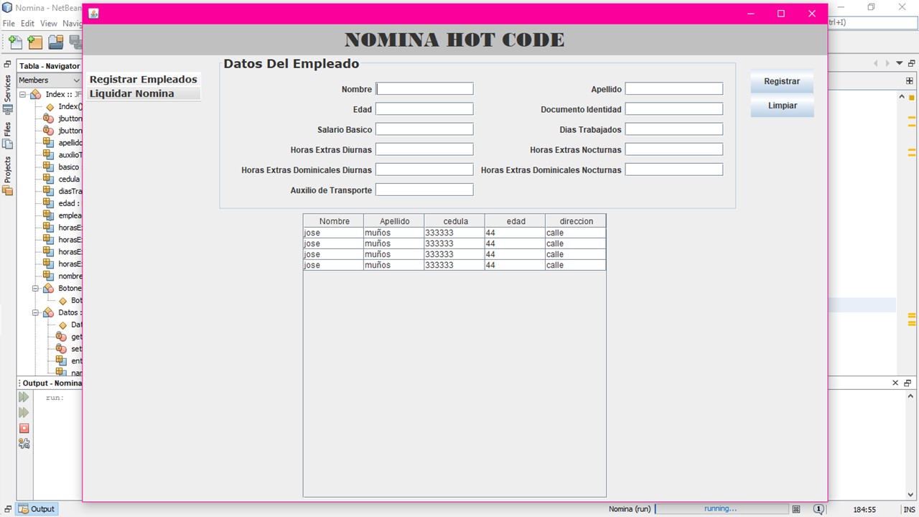Click the NetBeans app icon in title bar
Screen dimensions: 919x517
pos(7,7)
